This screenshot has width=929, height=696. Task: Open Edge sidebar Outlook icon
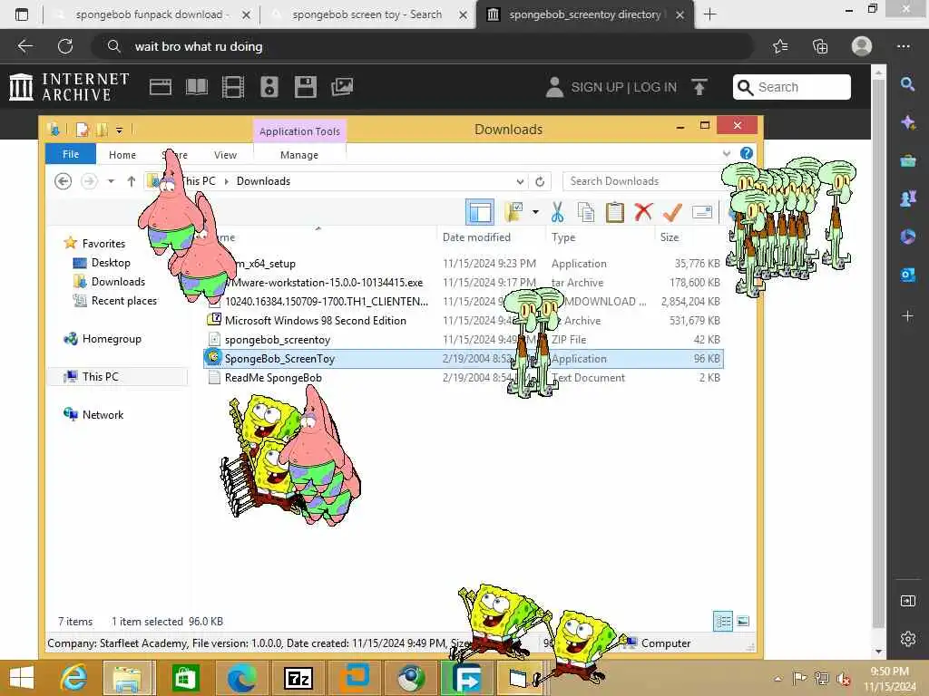point(907,275)
